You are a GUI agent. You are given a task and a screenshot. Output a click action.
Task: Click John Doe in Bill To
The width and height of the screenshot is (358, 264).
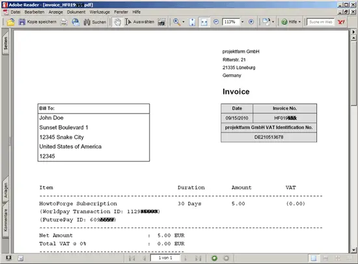click(51, 118)
